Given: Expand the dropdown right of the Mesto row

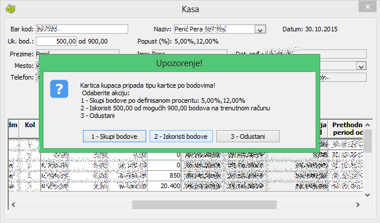Looking at the screenshot, I should point(361,66).
